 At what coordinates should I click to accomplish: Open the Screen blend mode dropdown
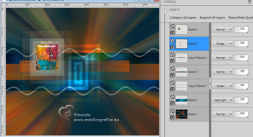[x=222, y=86]
